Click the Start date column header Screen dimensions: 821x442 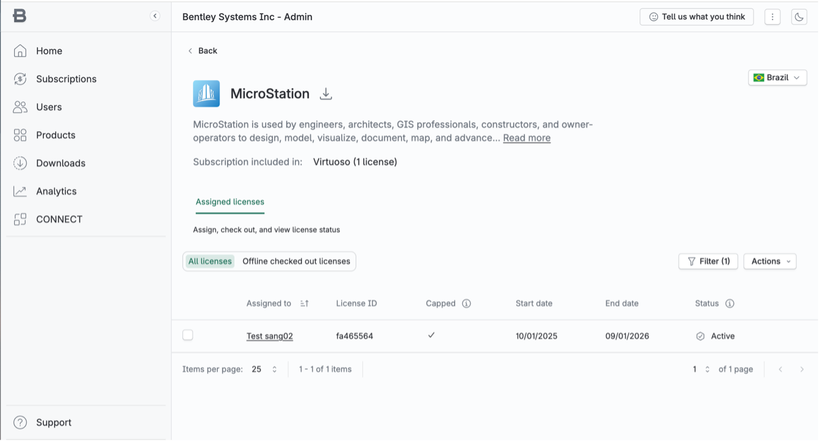pos(534,303)
